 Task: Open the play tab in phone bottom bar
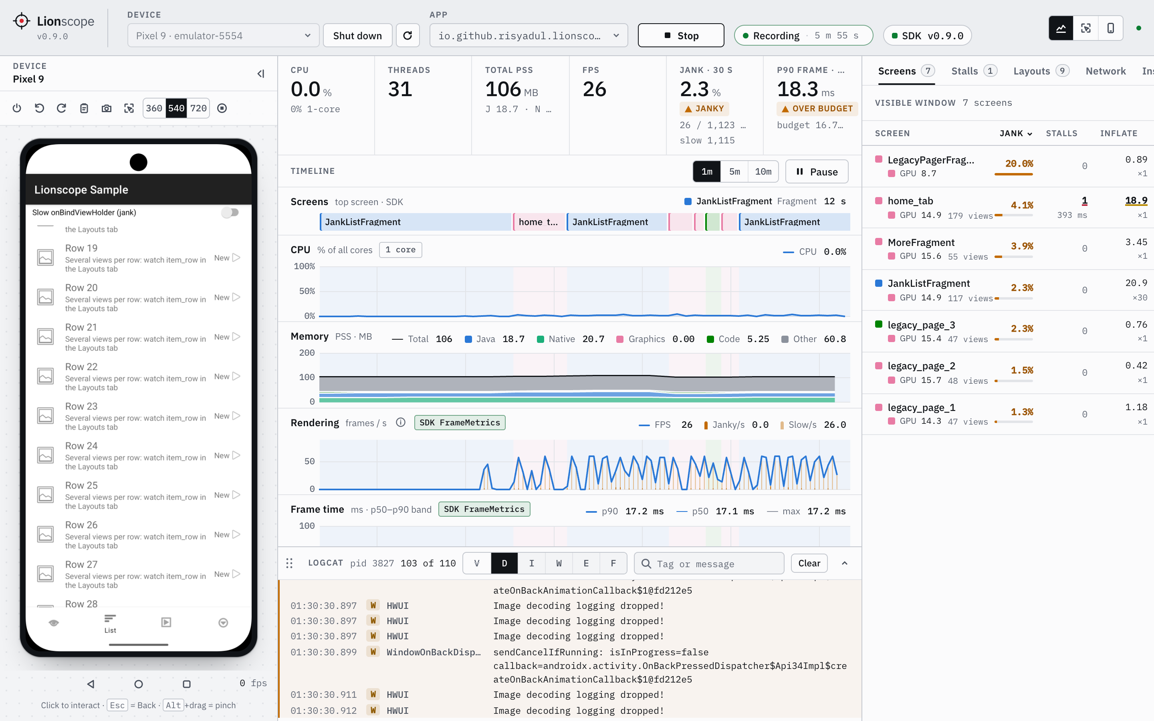click(166, 623)
